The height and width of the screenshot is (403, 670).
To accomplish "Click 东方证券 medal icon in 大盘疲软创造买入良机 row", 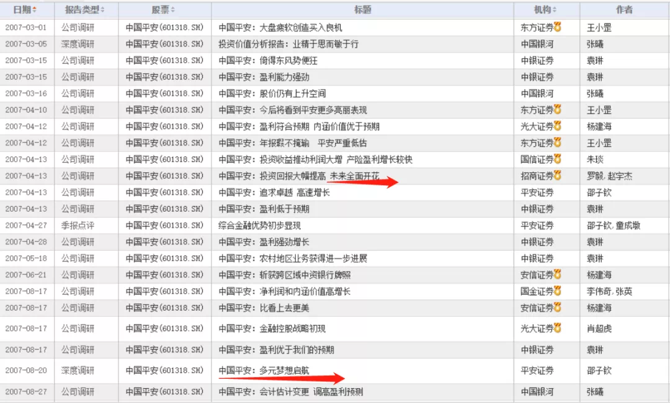I will 558,27.
